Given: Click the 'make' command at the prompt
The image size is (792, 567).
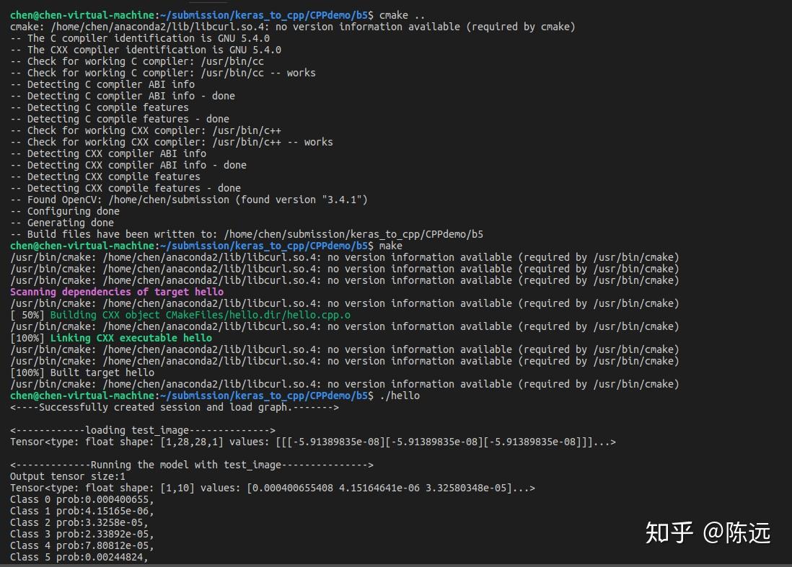Looking at the screenshot, I should (391, 246).
